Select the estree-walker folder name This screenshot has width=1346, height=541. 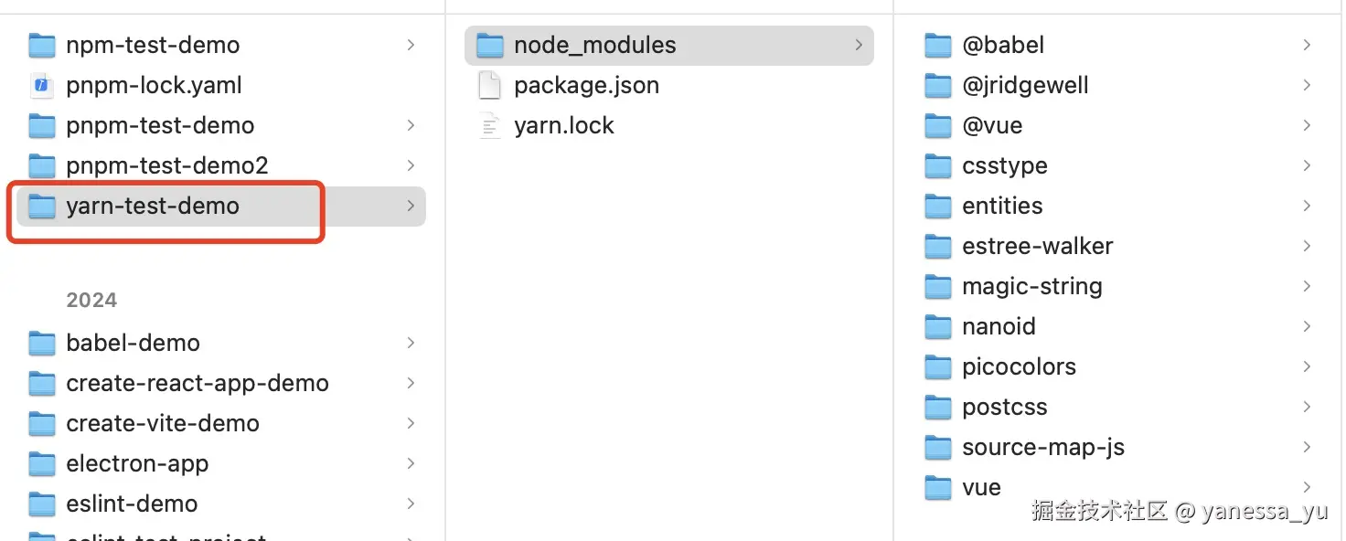(1037, 247)
